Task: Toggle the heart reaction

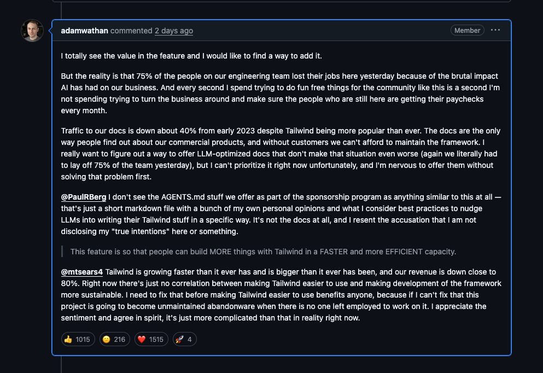Action: [x=150, y=339]
